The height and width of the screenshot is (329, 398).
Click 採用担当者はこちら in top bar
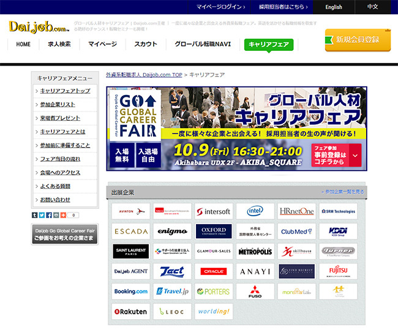point(282,7)
